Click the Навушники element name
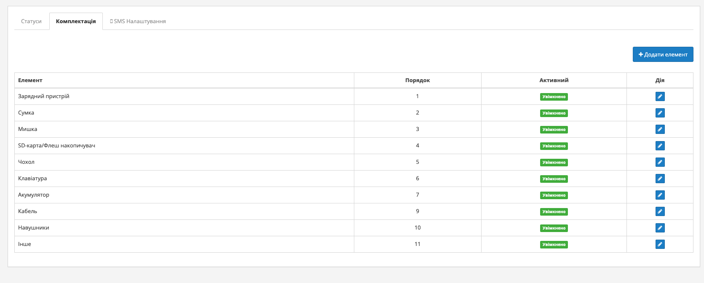This screenshot has width=704, height=283. [x=34, y=228]
